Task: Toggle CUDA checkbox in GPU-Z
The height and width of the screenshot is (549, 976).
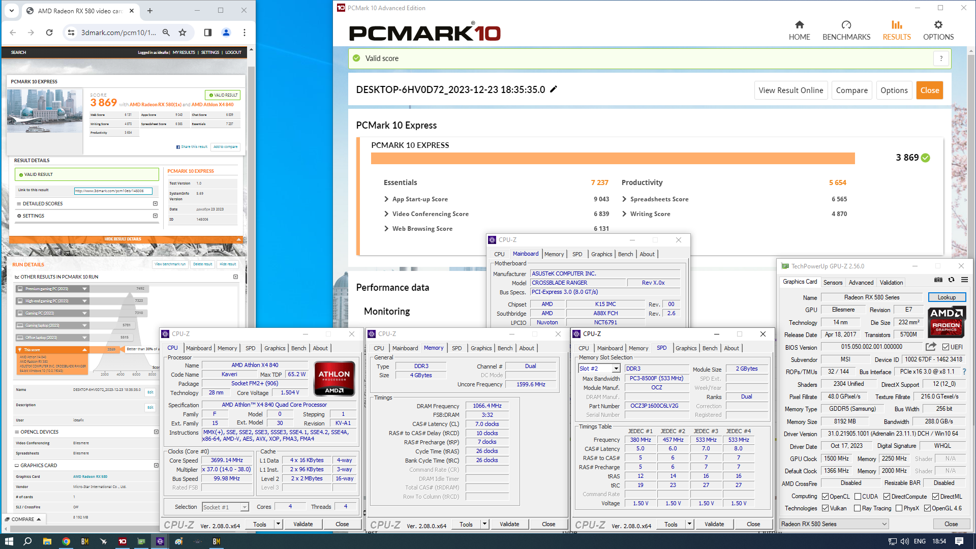Action: (x=858, y=496)
